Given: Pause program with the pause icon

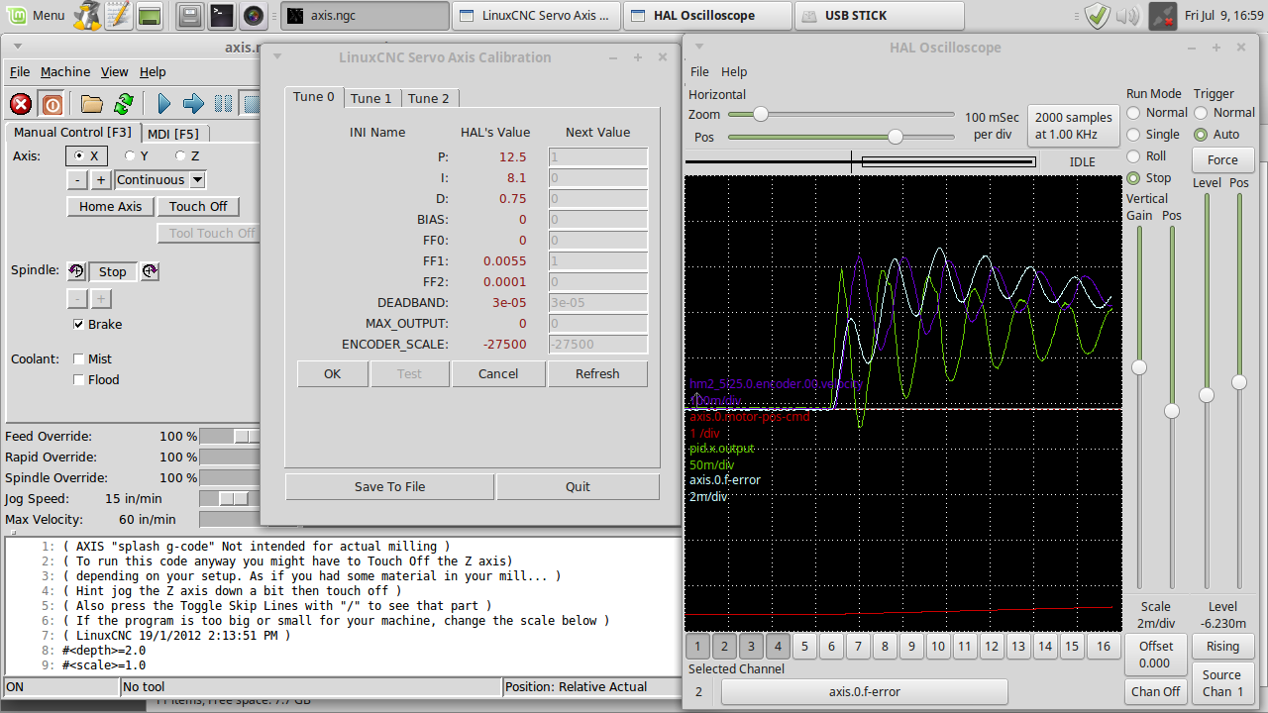Looking at the screenshot, I should [224, 104].
